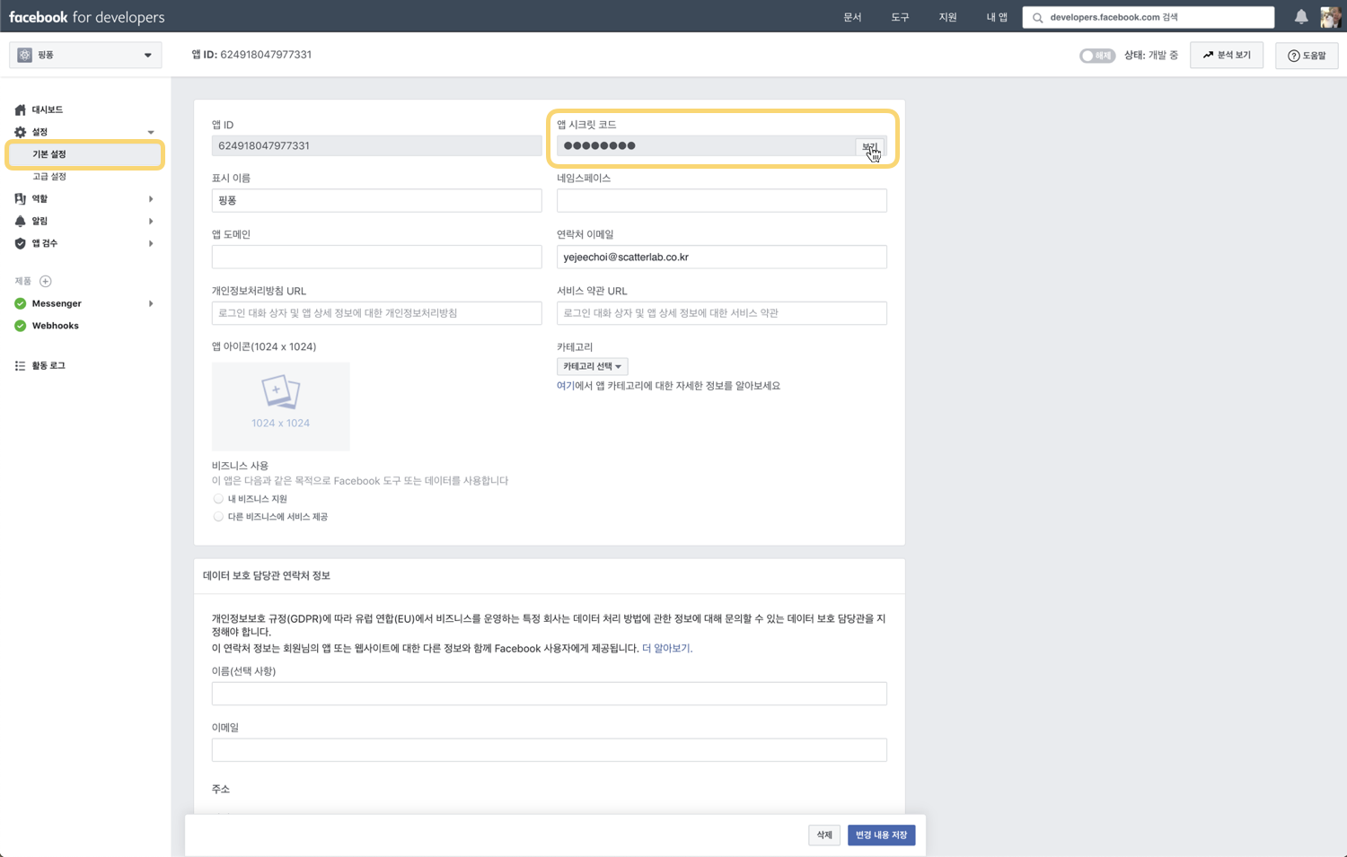Collapse the 설정 section arrow
This screenshot has height=857, width=1347.
pyautogui.click(x=151, y=132)
